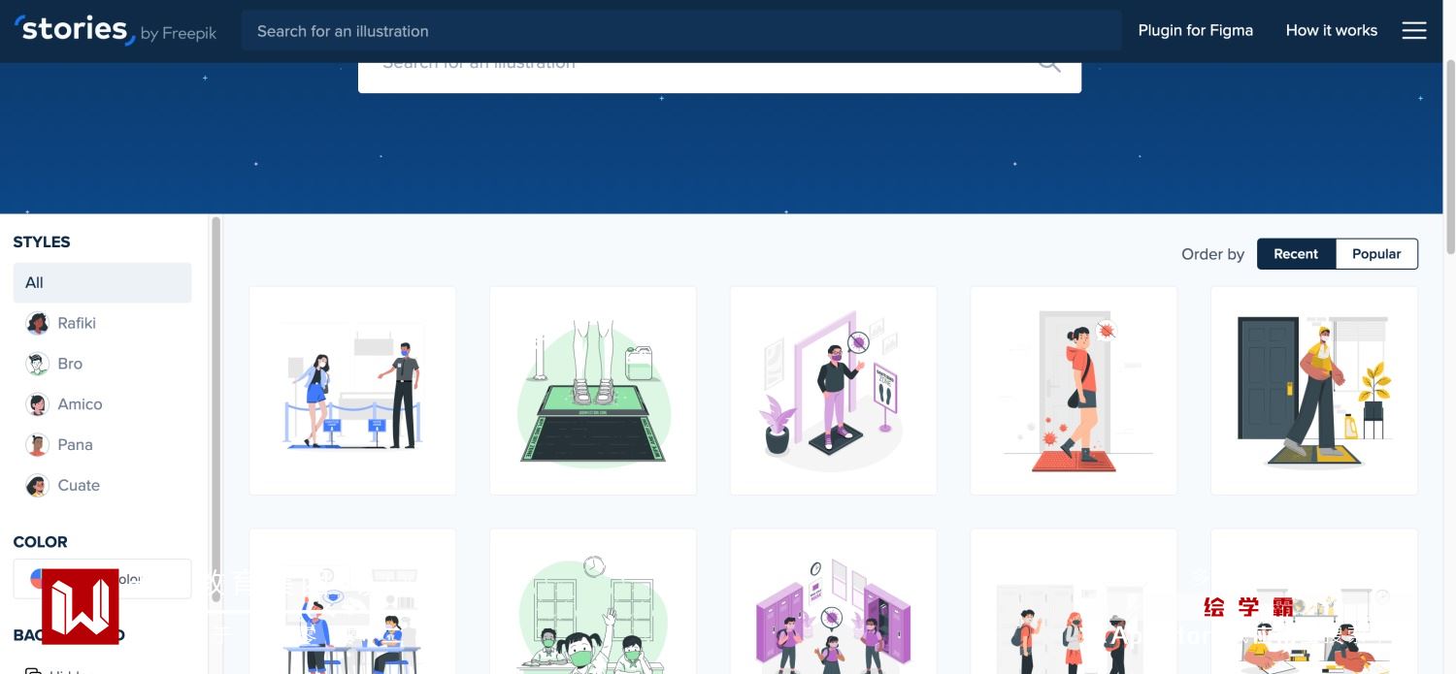This screenshot has width=1456, height=674.
Task: Click the Order by label
Action: pyautogui.click(x=1212, y=254)
